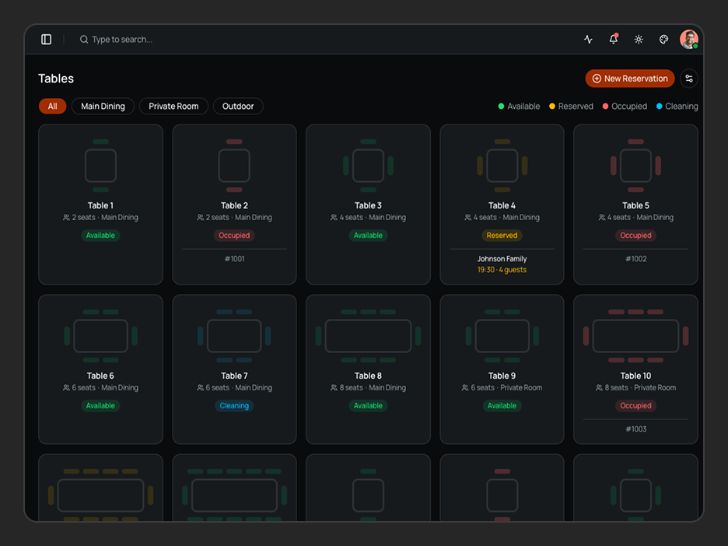Open the color palette icon

663,40
